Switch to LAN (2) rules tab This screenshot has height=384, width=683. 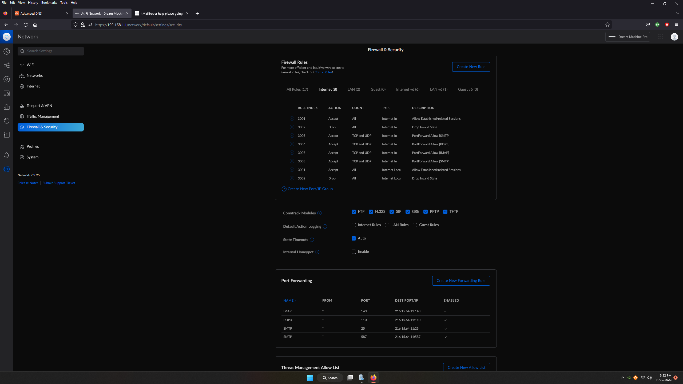354,89
